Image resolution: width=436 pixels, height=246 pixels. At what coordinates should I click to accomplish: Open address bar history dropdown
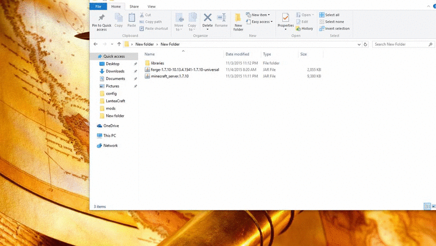[359, 45]
